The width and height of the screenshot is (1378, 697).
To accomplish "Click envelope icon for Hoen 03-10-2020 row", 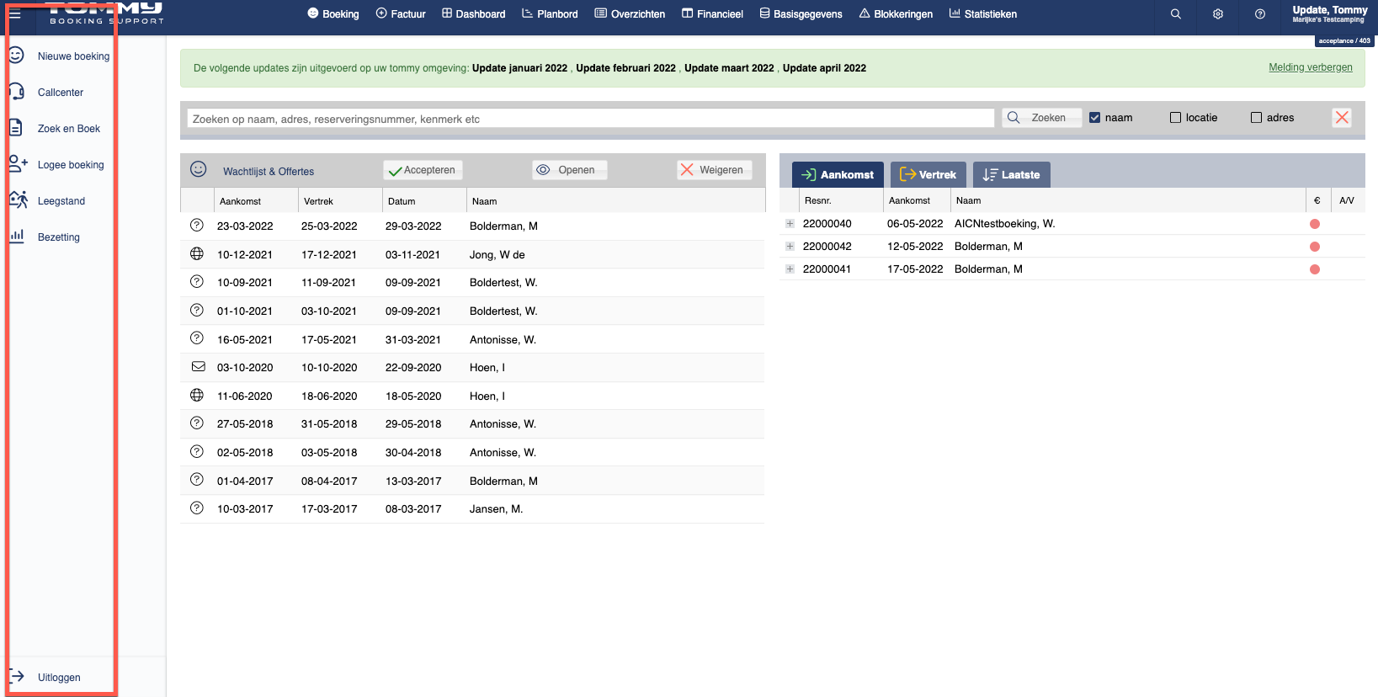I will pos(199,367).
